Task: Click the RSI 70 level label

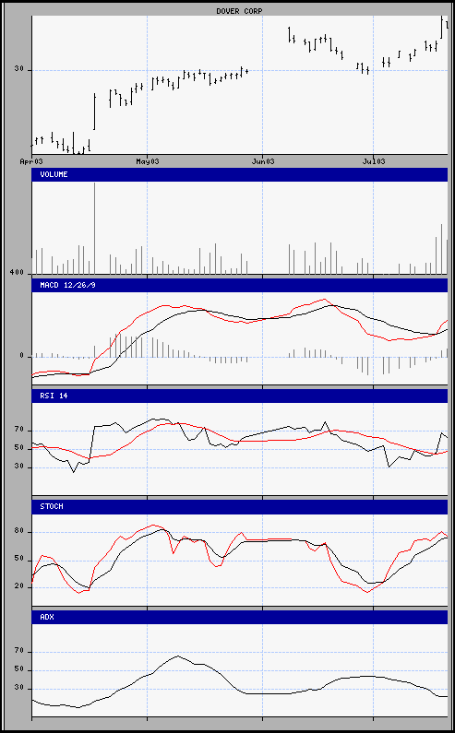Action: (x=18, y=430)
